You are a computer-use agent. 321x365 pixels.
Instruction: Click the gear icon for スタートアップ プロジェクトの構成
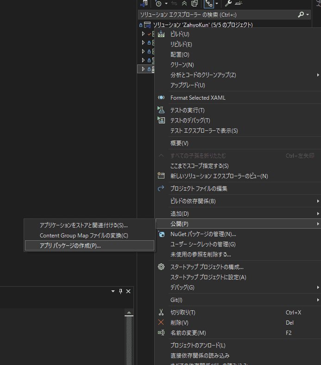tap(161, 267)
